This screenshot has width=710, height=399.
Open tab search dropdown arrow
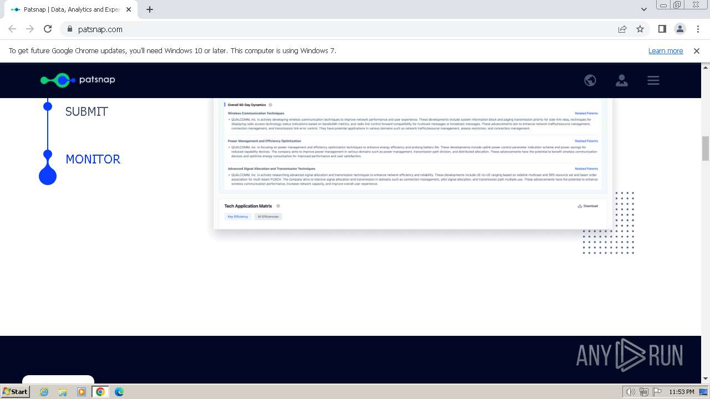643,9
